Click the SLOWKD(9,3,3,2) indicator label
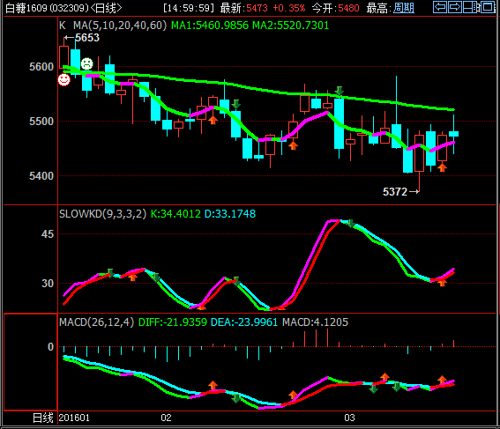The image size is (500, 429). click(102, 214)
